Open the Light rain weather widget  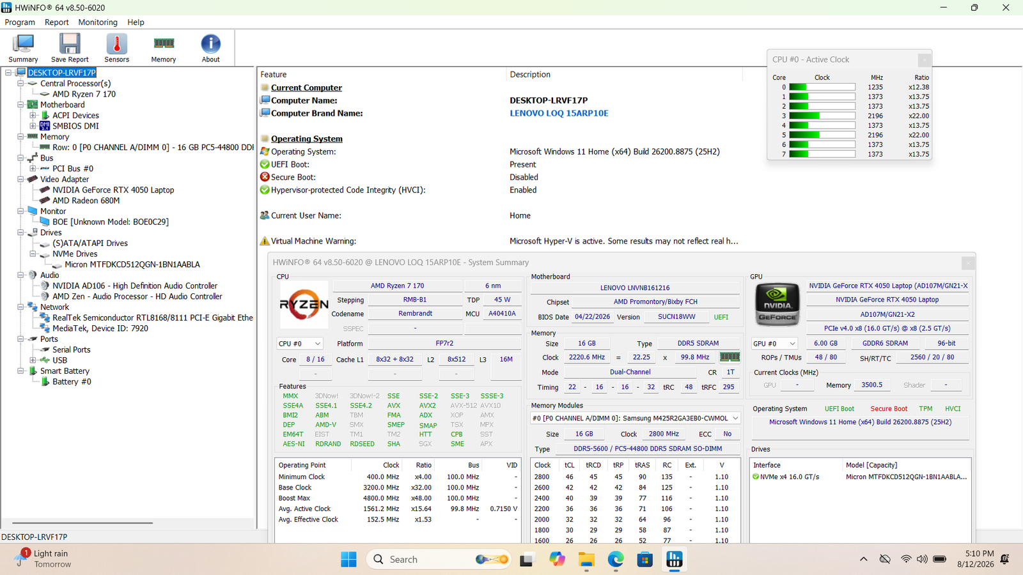tap(42, 559)
